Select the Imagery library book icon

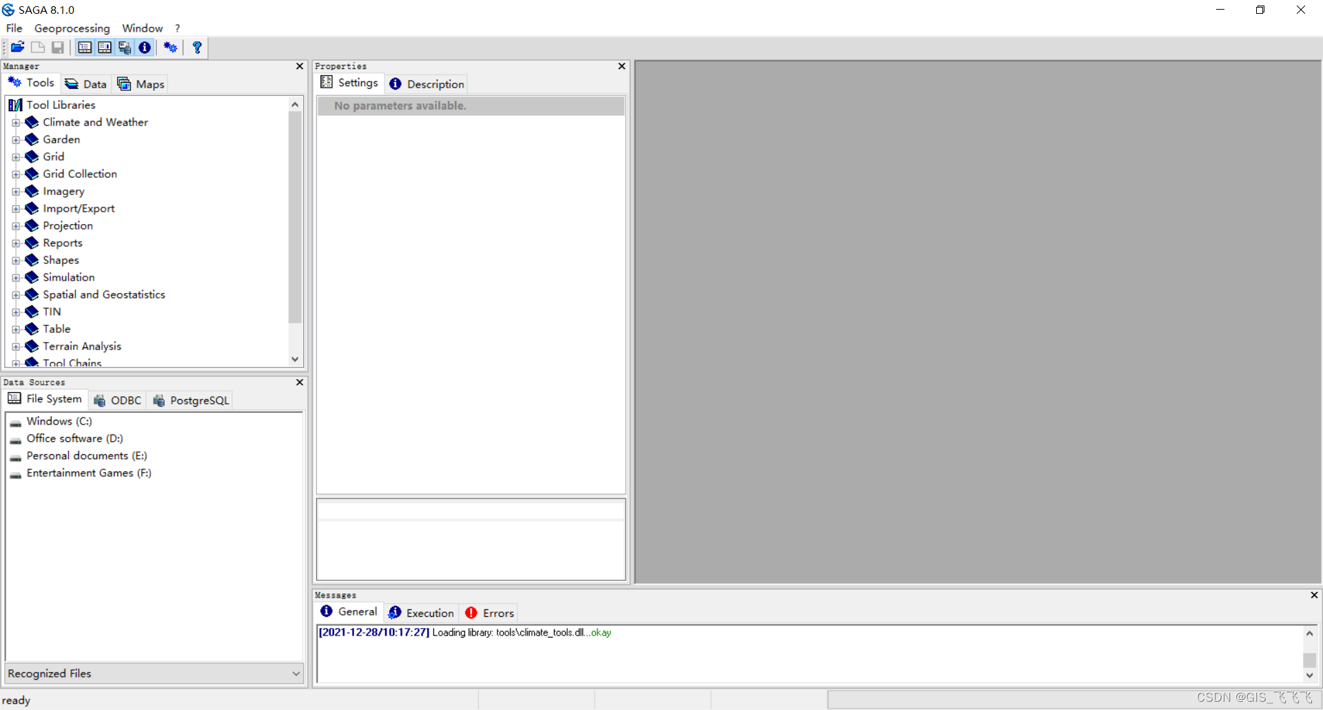point(32,191)
